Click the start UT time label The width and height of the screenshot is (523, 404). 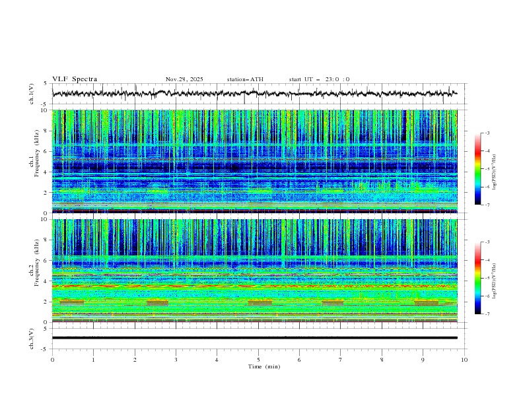pos(319,79)
